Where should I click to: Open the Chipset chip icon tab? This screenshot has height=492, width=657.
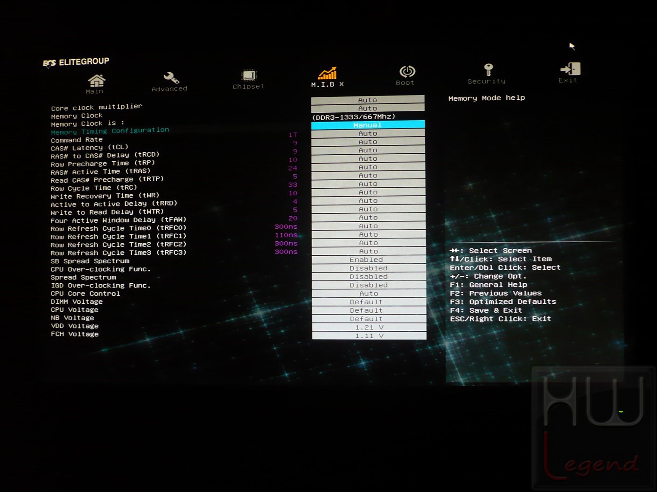[x=249, y=75]
